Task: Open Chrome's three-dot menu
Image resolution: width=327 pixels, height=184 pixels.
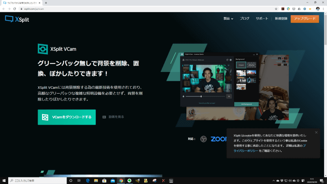Action: 323,9
